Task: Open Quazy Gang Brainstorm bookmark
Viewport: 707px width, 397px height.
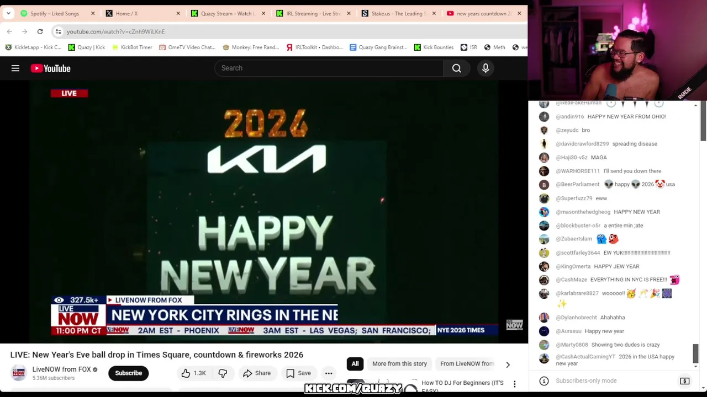Action: tap(378, 47)
